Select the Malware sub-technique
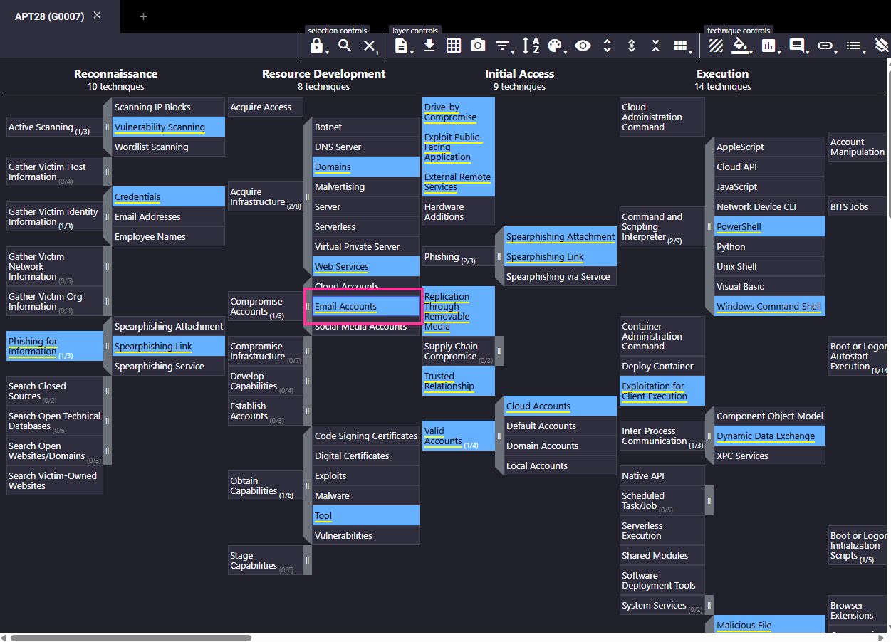The width and height of the screenshot is (891, 642). [x=366, y=496]
